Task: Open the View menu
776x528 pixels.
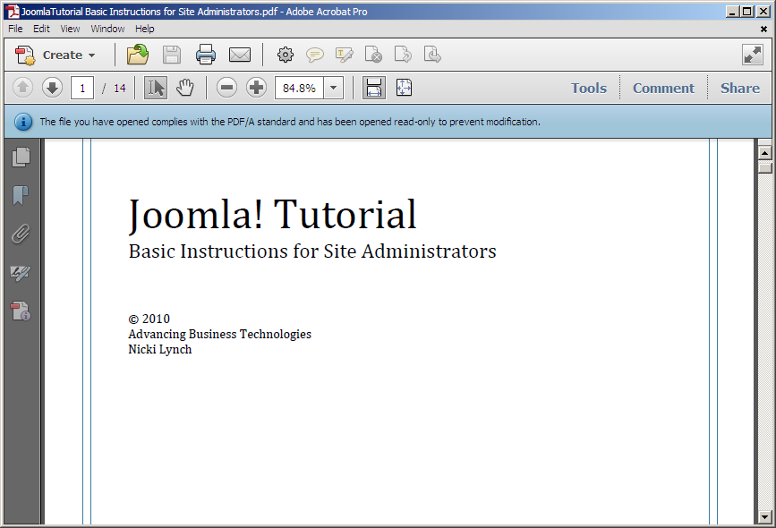Action: [70, 29]
